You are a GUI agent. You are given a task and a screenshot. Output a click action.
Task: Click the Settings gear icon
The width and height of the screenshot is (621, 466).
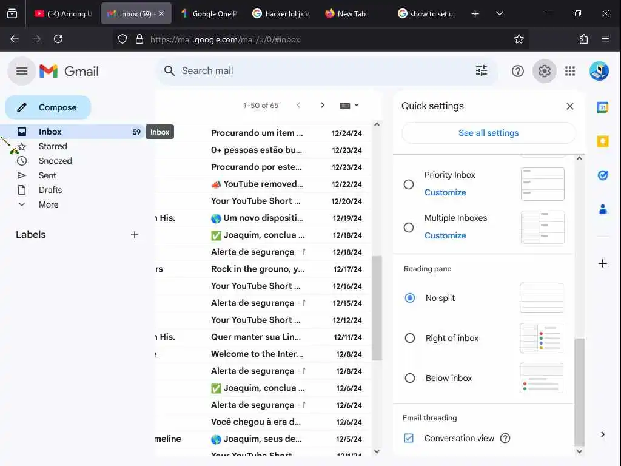tap(544, 72)
